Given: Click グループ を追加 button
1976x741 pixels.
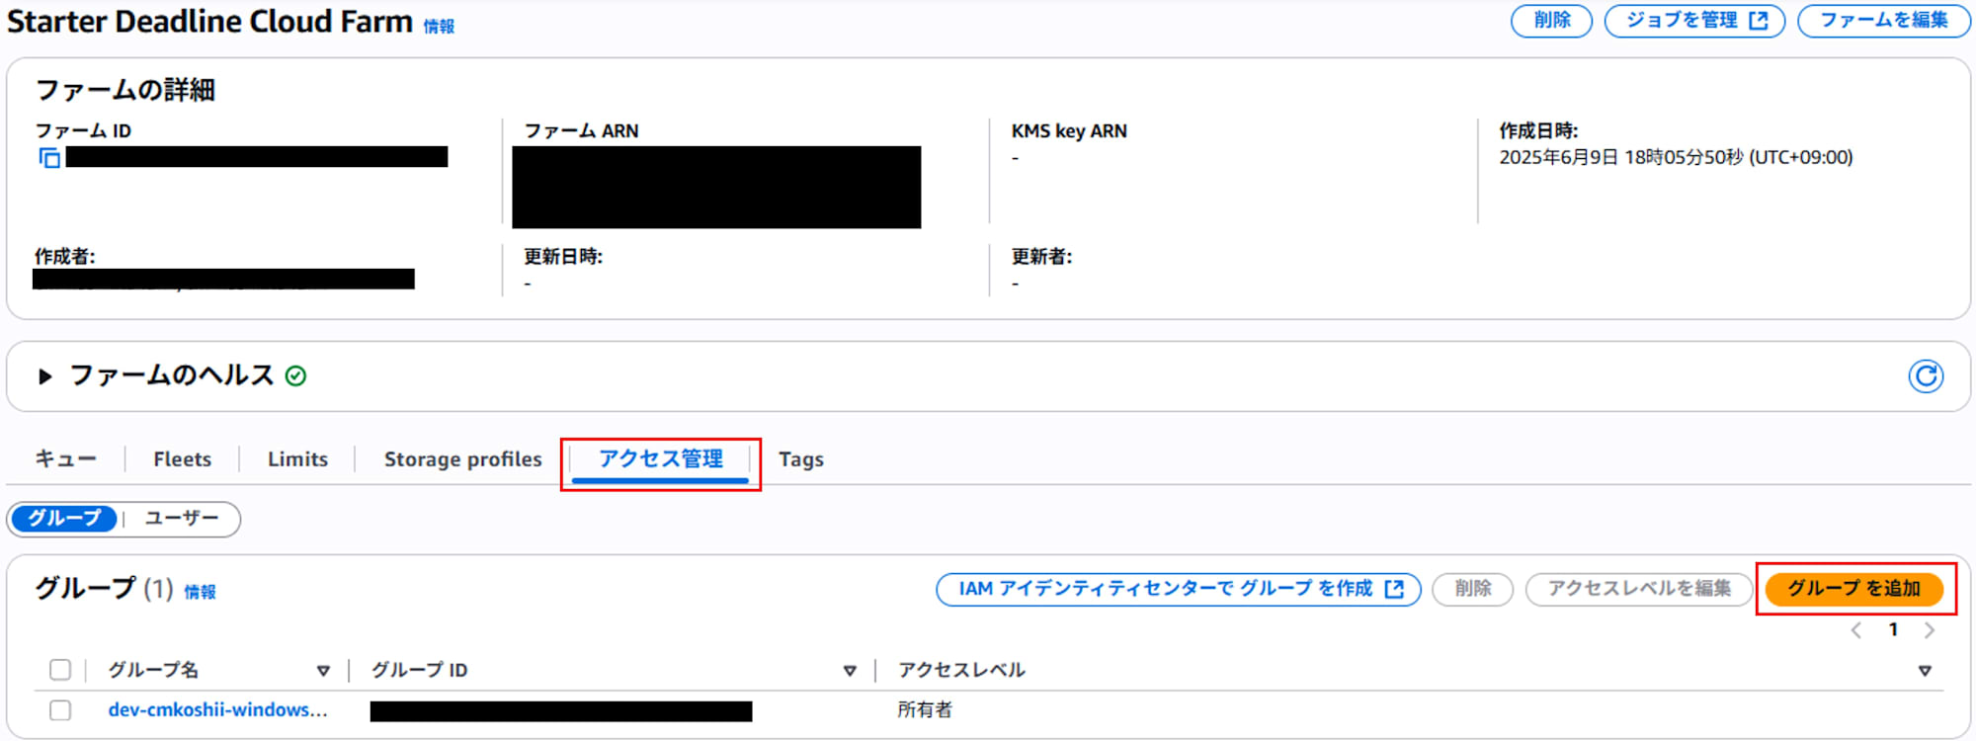Looking at the screenshot, I should 1853,589.
